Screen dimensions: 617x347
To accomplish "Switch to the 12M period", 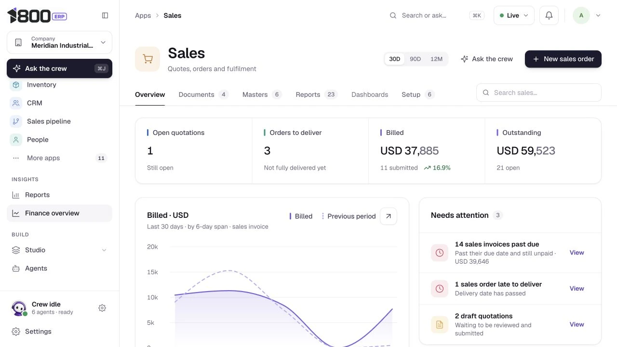I will (436, 59).
